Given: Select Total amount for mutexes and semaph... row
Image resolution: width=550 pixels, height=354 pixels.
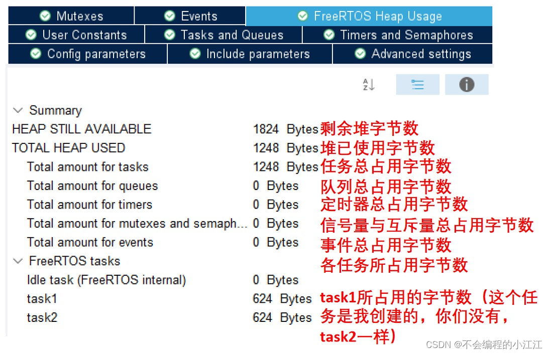Looking at the screenshot, I should click(165, 224).
